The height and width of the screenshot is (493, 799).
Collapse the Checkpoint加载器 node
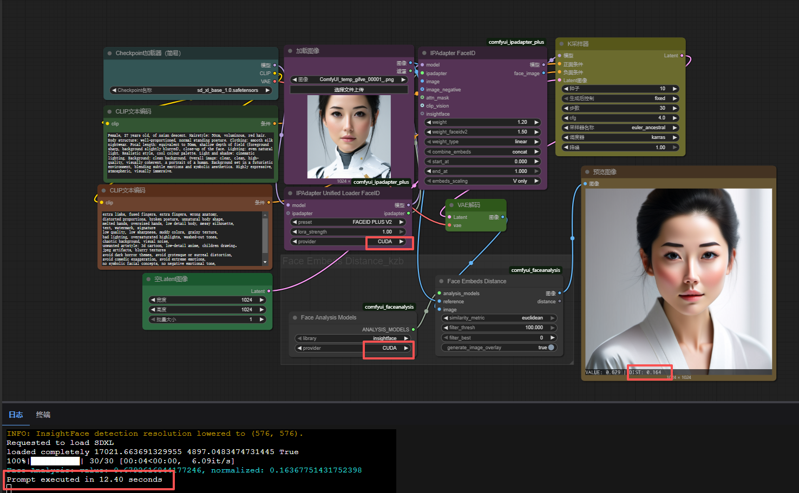108,53
